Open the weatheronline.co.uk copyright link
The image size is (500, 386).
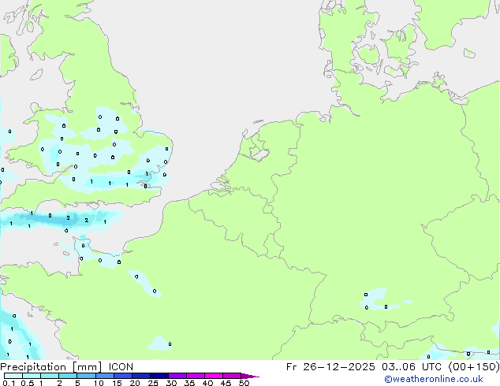(x=434, y=379)
